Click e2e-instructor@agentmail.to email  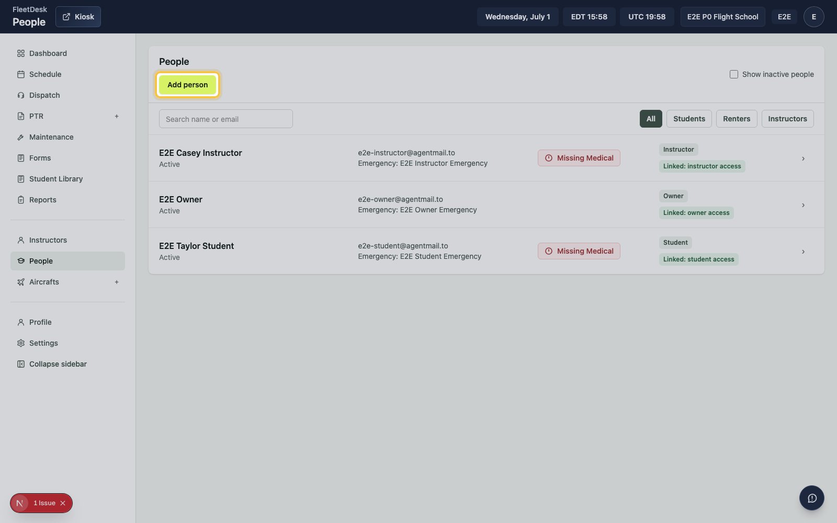pyautogui.click(x=406, y=153)
